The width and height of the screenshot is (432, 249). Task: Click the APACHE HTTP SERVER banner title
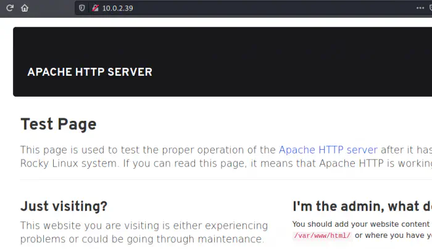click(89, 72)
